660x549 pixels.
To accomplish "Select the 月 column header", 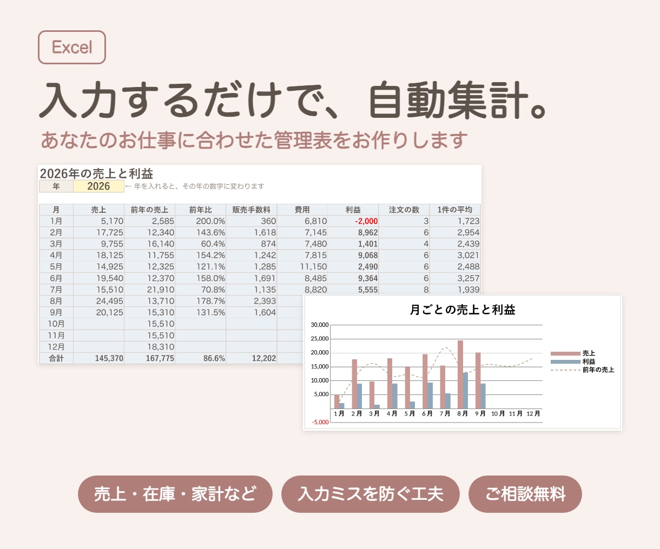I will [56, 210].
